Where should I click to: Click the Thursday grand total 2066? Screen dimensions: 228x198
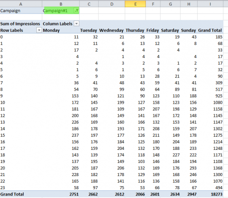tap(140, 194)
